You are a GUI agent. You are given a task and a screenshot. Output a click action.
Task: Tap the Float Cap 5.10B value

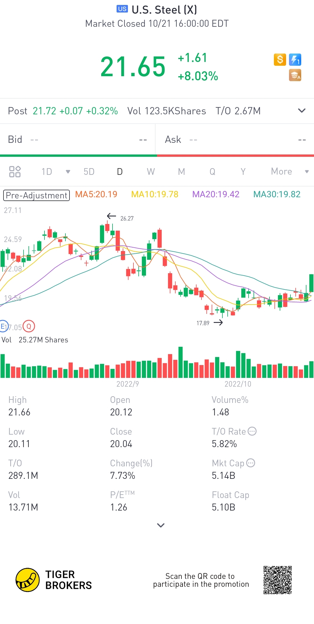224,507
